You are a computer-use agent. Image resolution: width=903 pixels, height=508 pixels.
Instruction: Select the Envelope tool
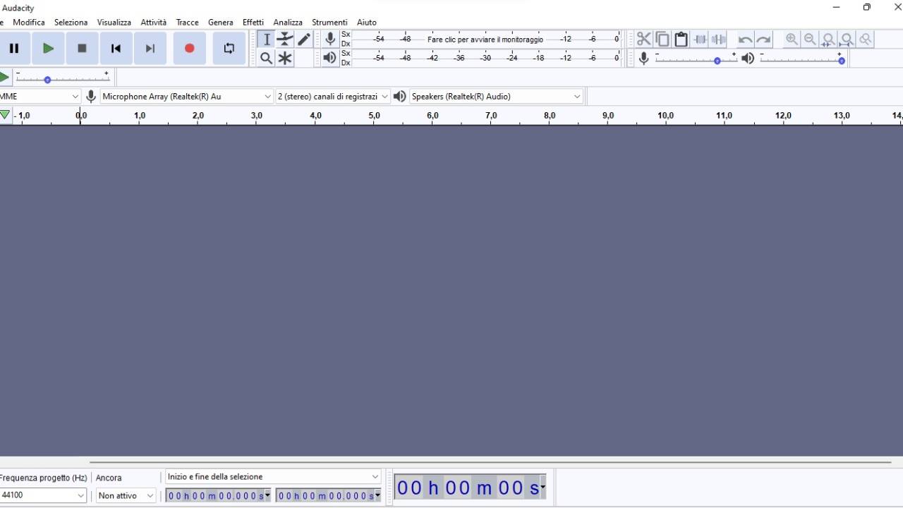point(285,39)
